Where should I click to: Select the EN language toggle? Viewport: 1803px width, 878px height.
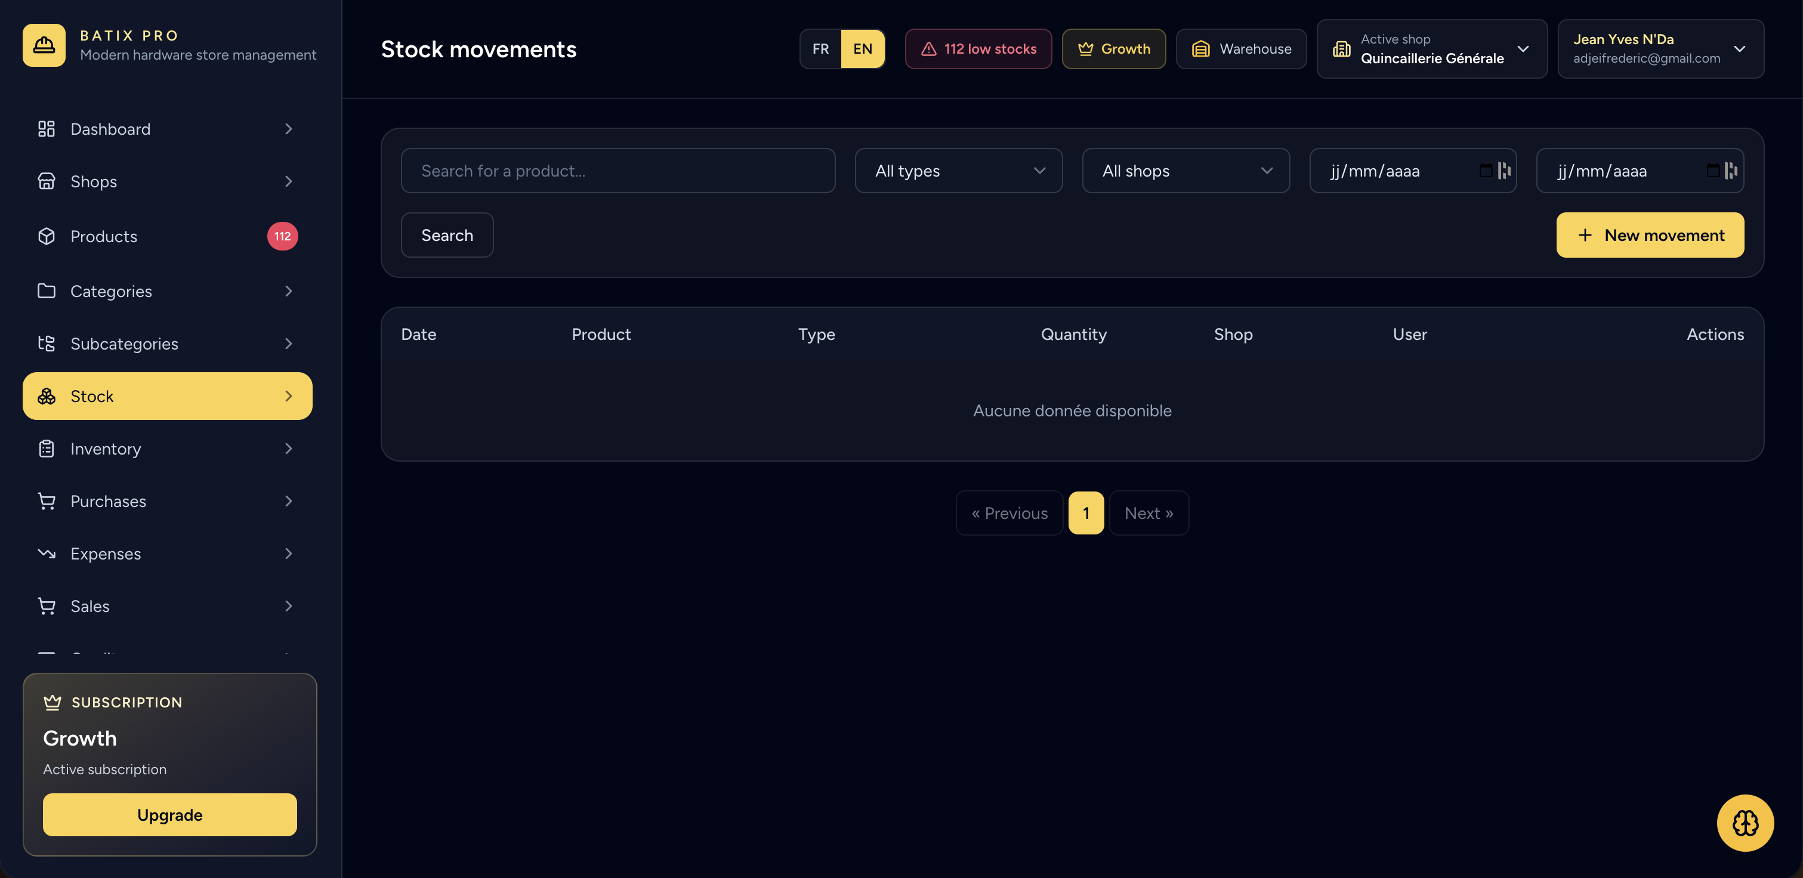862,49
